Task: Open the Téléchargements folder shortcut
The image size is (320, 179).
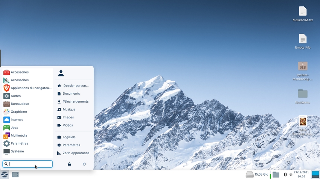Action: [x=75, y=101]
